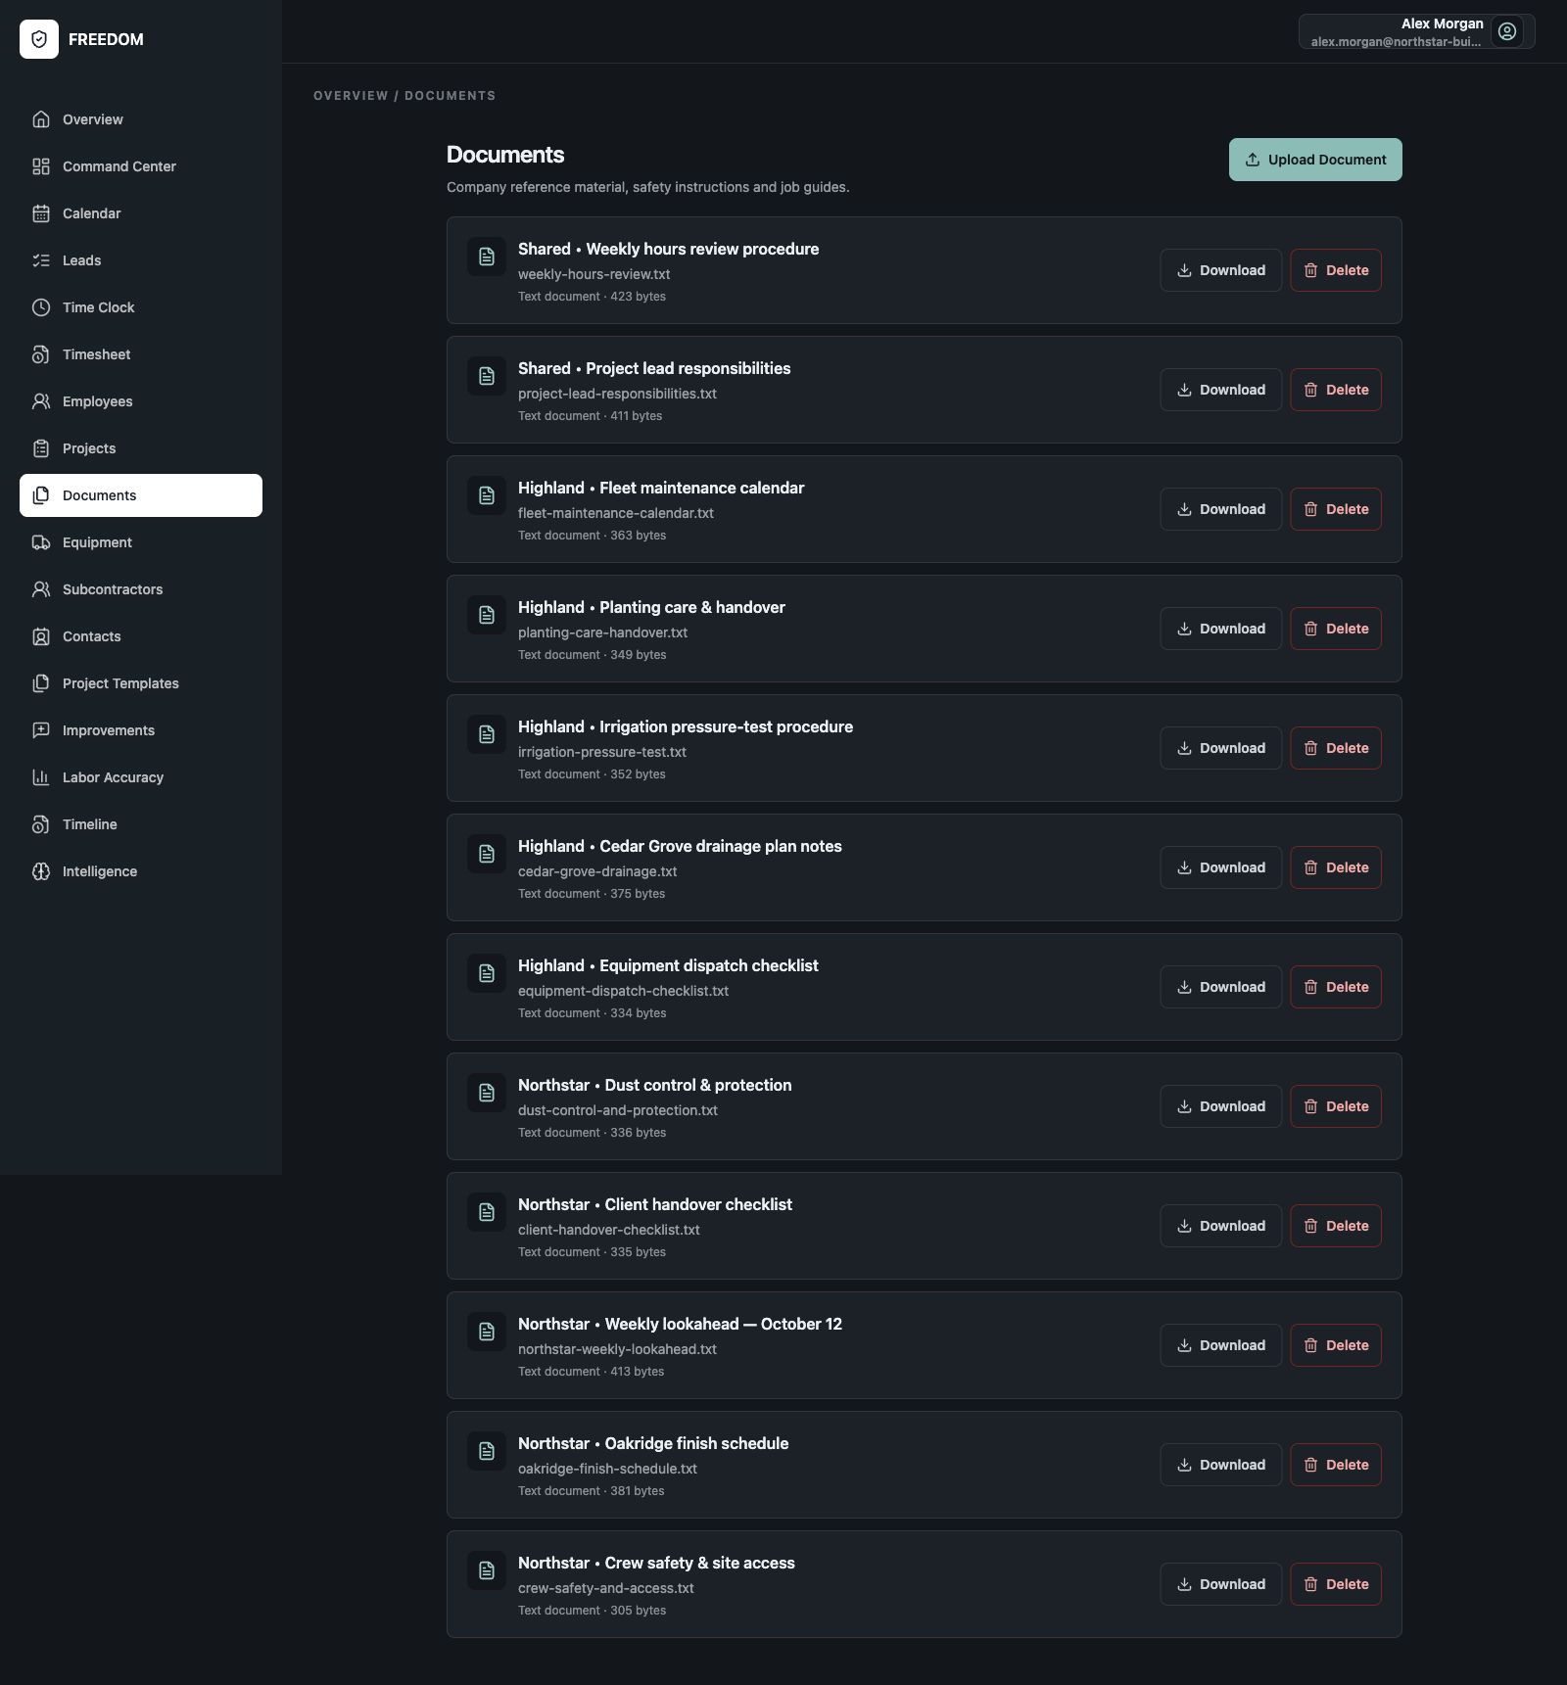Screen dimensions: 1567x1685
Task: Open the user profile avatar icon
Action: point(1507,31)
